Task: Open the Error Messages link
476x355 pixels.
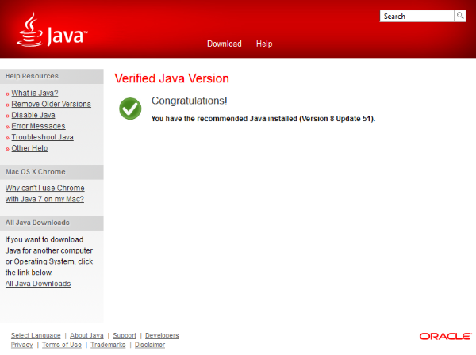Action: [38, 126]
